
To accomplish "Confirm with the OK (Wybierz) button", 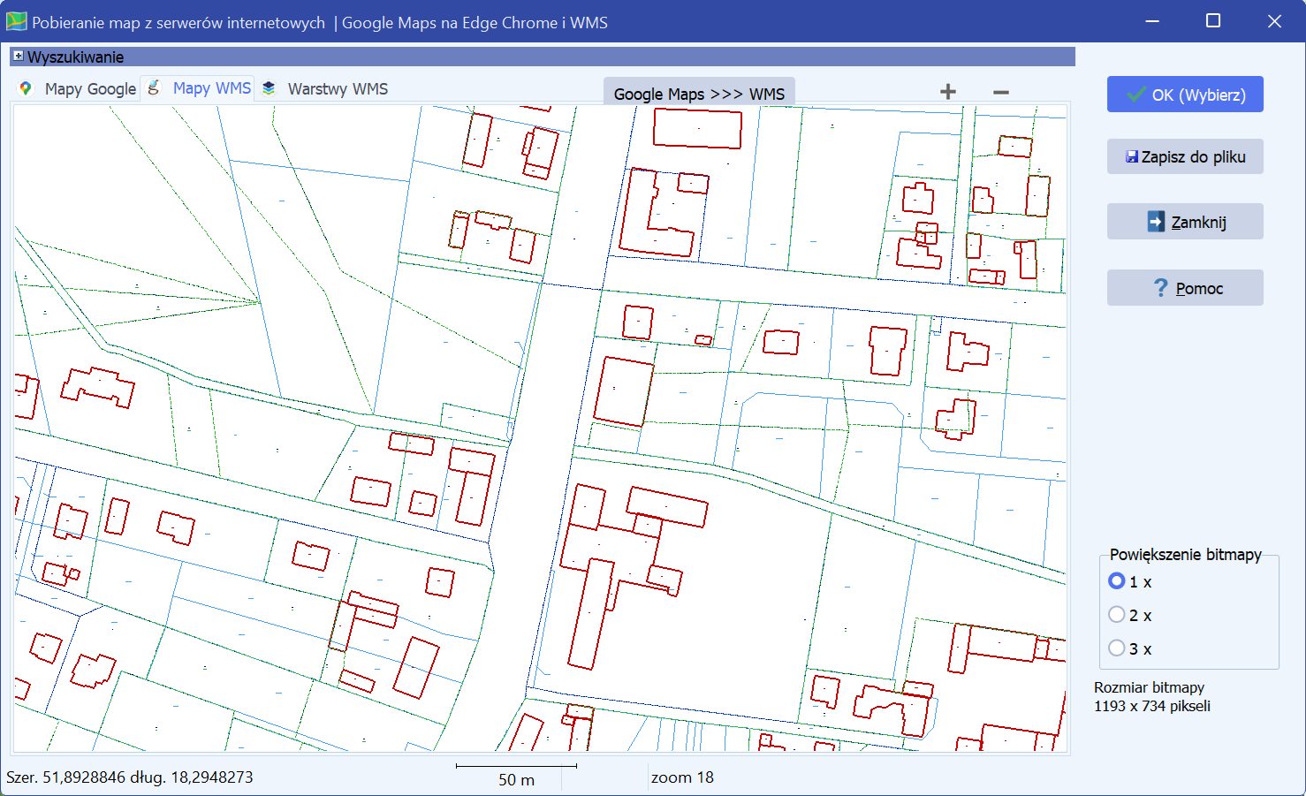I will (x=1184, y=95).
